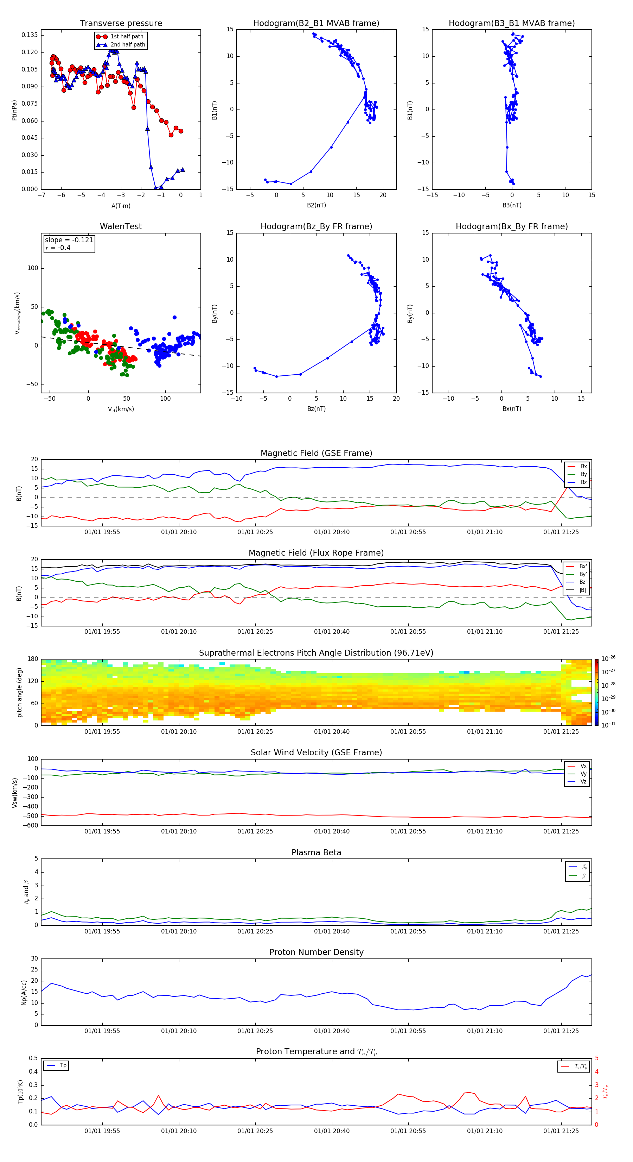Select the Bz' legend entry in Flux Rope panel
Image resolution: width=633 pixels, height=1162 pixels.
[x=577, y=582]
